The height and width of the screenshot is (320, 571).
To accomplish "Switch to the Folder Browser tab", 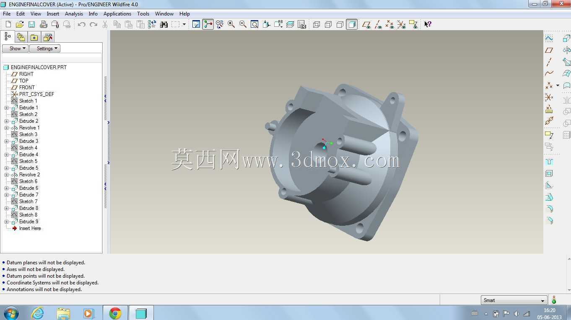I will click(x=21, y=37).
